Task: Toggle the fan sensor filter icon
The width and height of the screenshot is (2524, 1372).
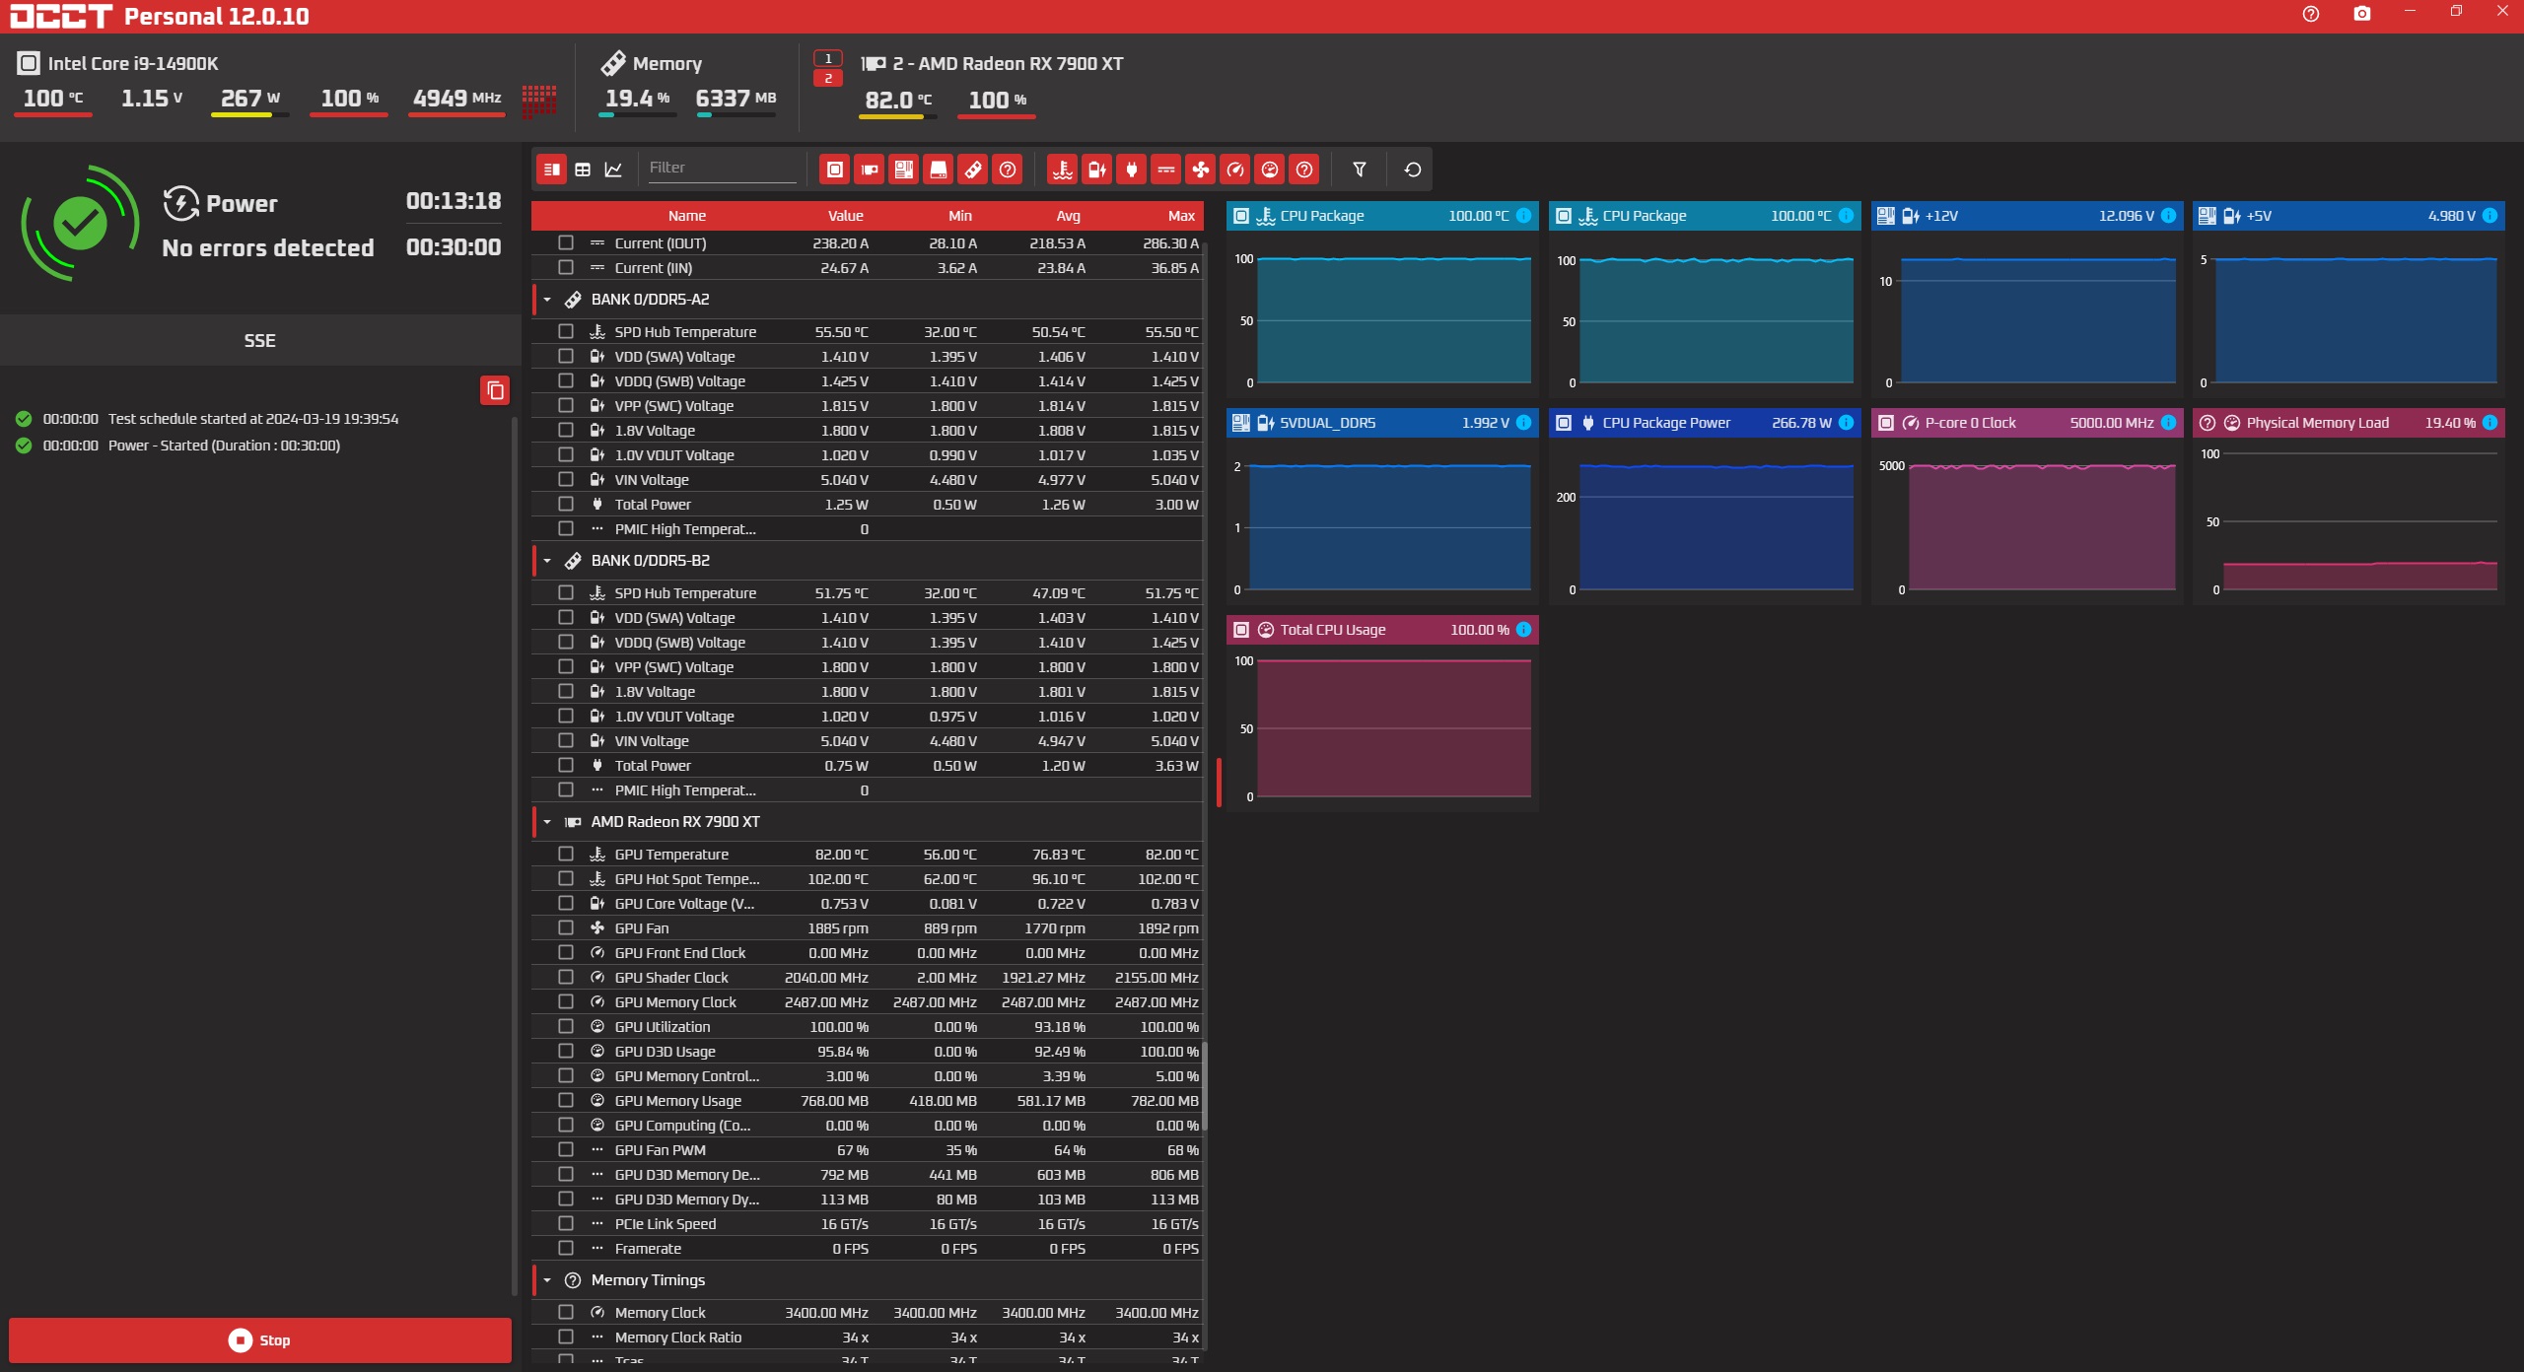Action: pos(1200,170)
